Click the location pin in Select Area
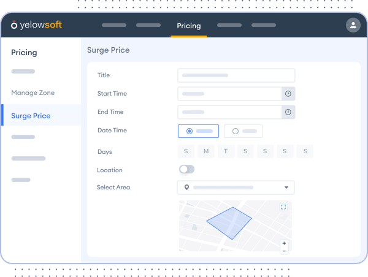This screenshot has height=277, width=368. 186,188
